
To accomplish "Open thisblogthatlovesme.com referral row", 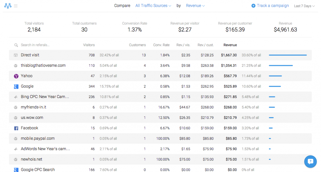I will [x=160, y=66].
